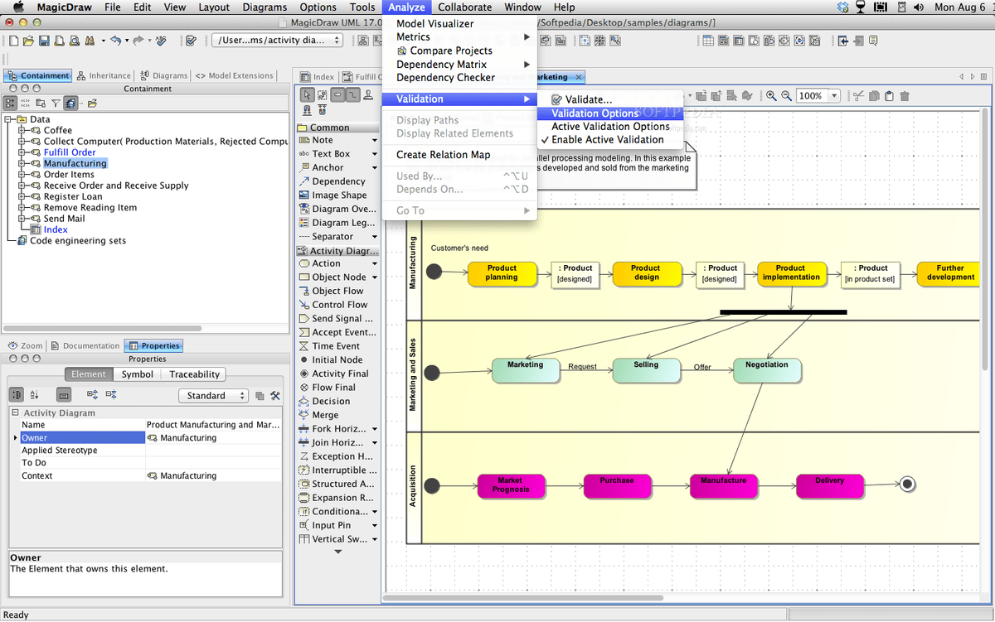Click the delete trash can icon
The height and width of the screenshot is (622, 995).
tap(903, 96)
